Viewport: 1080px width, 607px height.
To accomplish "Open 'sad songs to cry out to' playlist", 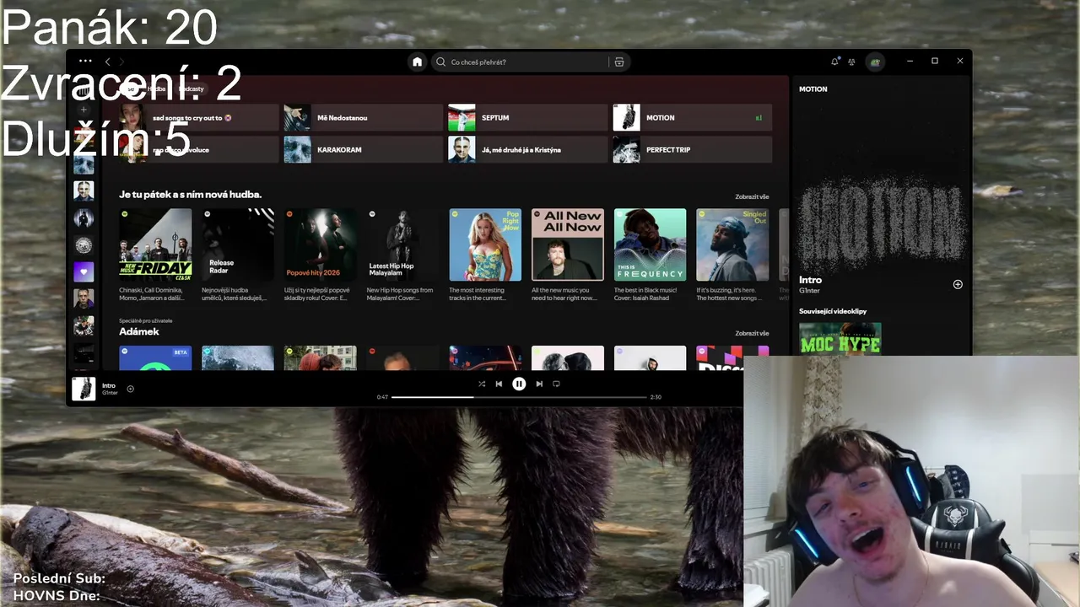I will [x=198, y=118].
